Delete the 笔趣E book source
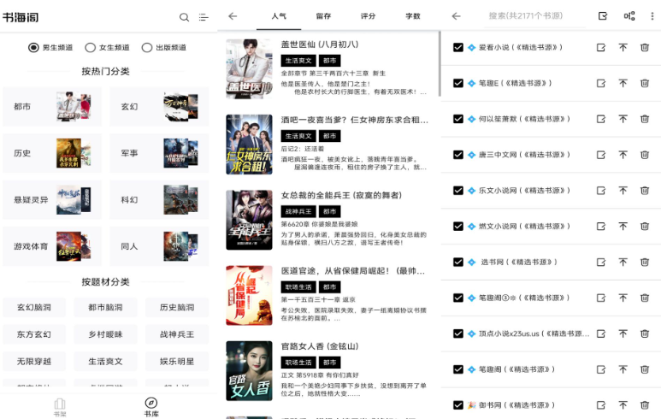Viewport: 661px width, 419px height. pyautogui.click(x=645, y=84)
